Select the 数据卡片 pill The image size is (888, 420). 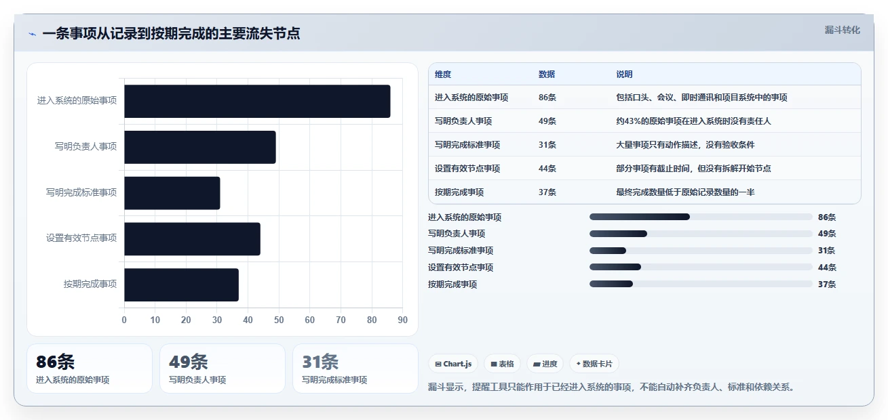point(594,364)
